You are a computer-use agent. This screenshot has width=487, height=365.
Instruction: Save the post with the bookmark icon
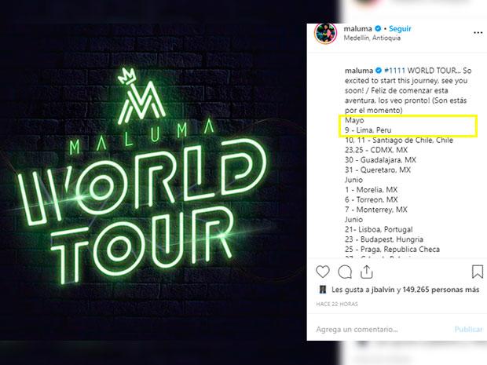pos(477,272)
